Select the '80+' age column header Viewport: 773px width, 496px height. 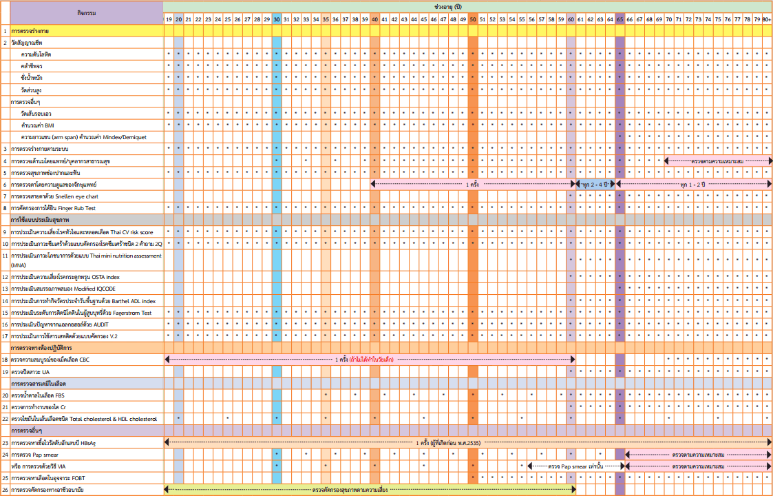pos(767,19)
